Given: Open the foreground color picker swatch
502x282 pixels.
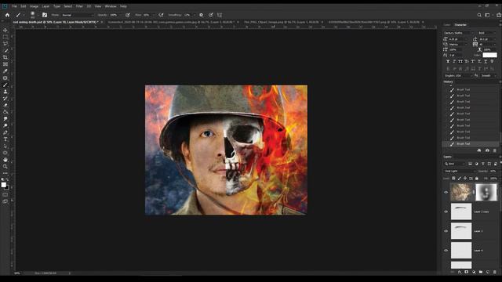Looking at the screenshot, I should click(3, 185).
